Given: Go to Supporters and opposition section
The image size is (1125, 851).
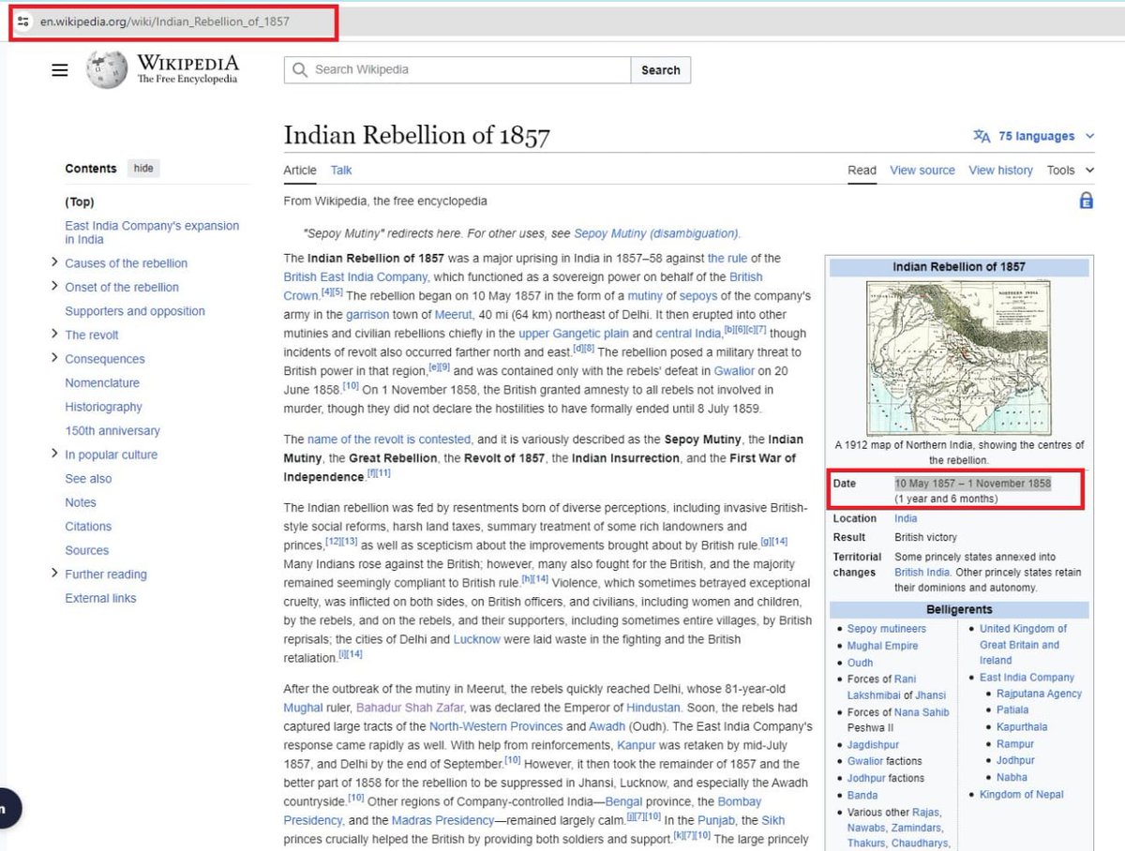Looking at the screenshot, I should point(135,311).
